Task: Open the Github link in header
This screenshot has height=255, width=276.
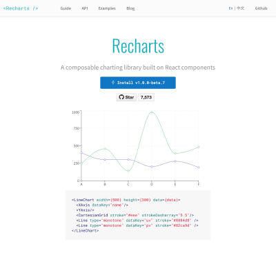Action: [x=261, y=8]
